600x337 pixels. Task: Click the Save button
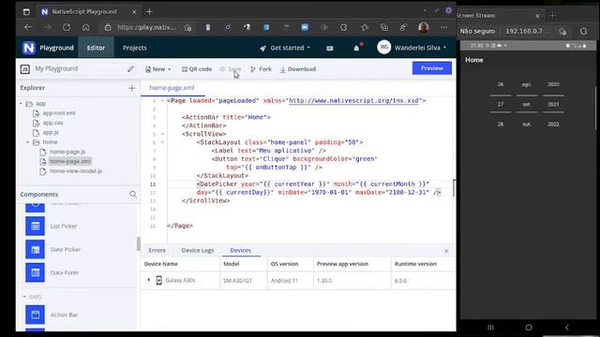click(231, 69)
